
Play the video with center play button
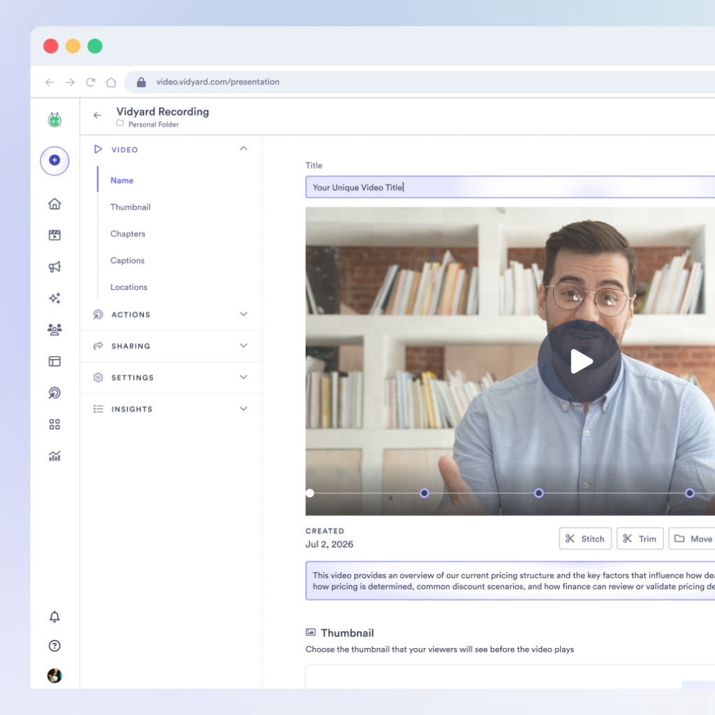pos(579,361)
